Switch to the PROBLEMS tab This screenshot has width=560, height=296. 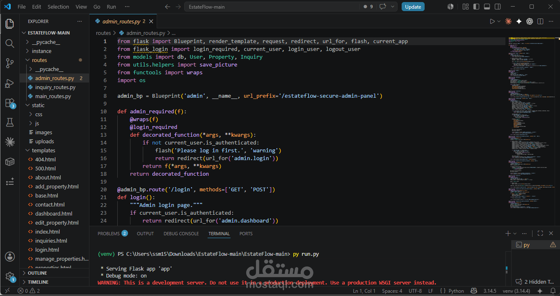point(112,233)
